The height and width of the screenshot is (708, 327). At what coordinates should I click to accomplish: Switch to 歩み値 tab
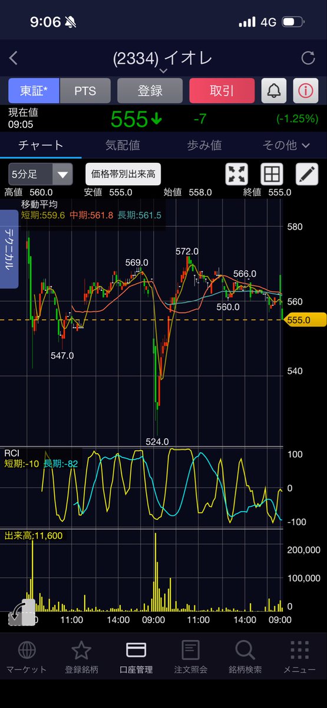(x=204, y=145)
